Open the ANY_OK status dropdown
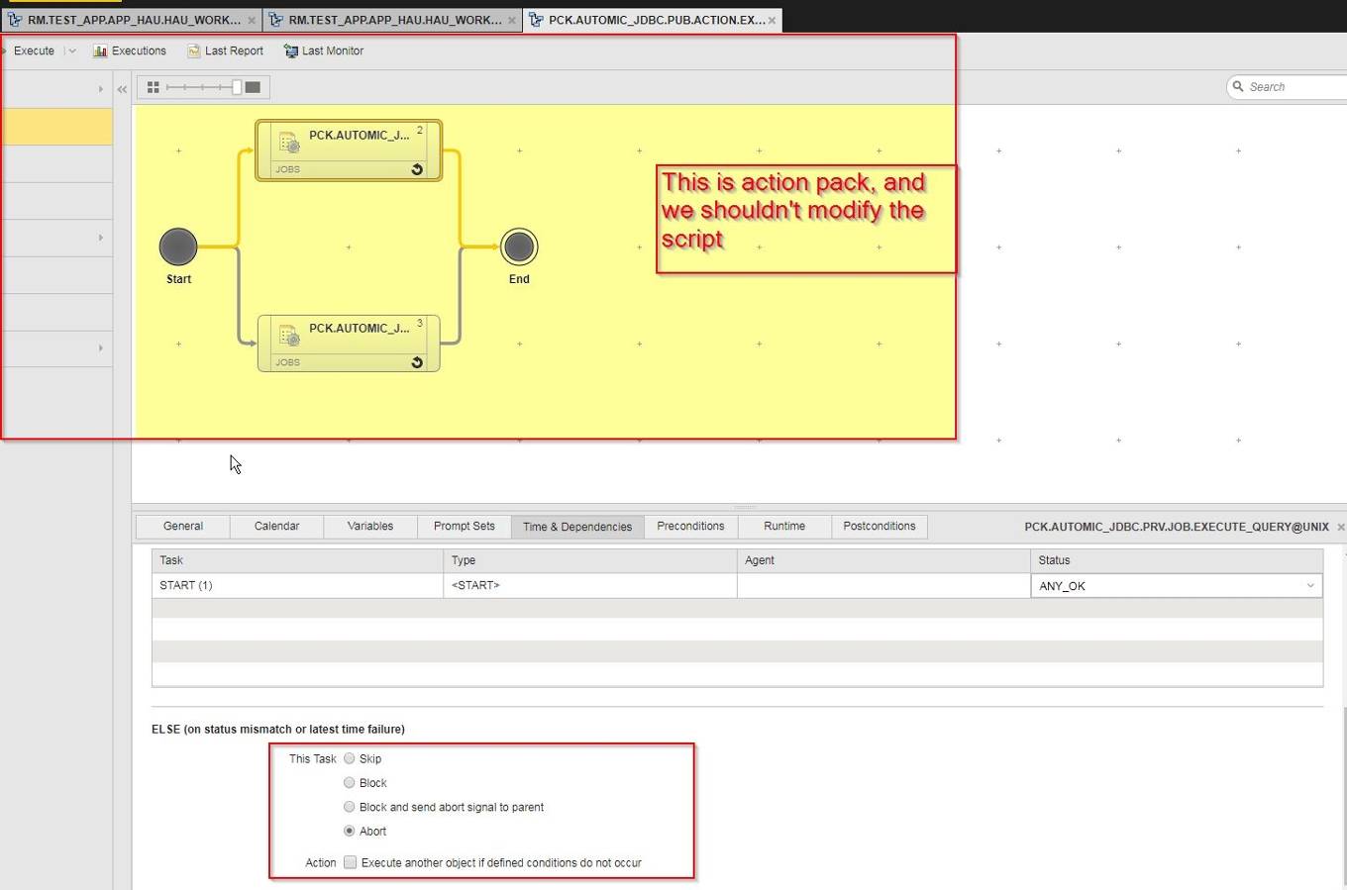This screenshot has height=890, width=1347. tap(1309, 585)
